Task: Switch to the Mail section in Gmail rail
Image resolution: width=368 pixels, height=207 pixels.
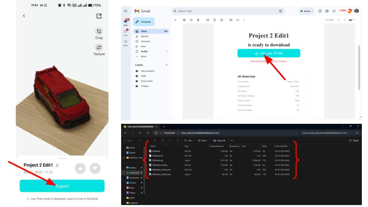Action: pyautogui.click(x=126, y=23)
